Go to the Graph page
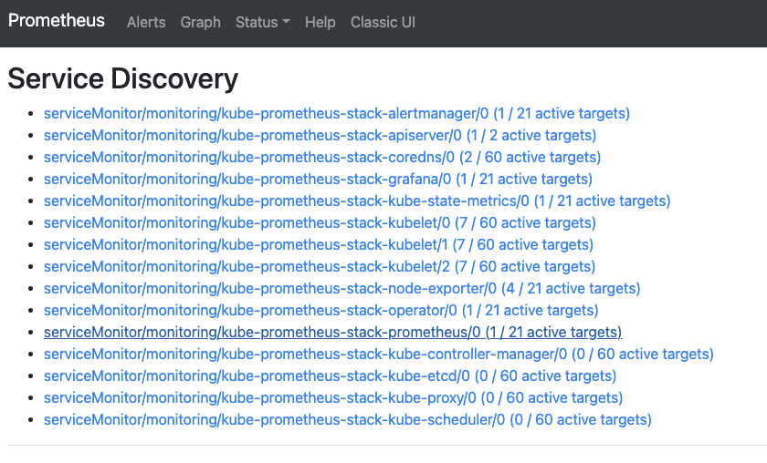Image resolution: width=767 pixels, height=463 pixels. [200, 23]
